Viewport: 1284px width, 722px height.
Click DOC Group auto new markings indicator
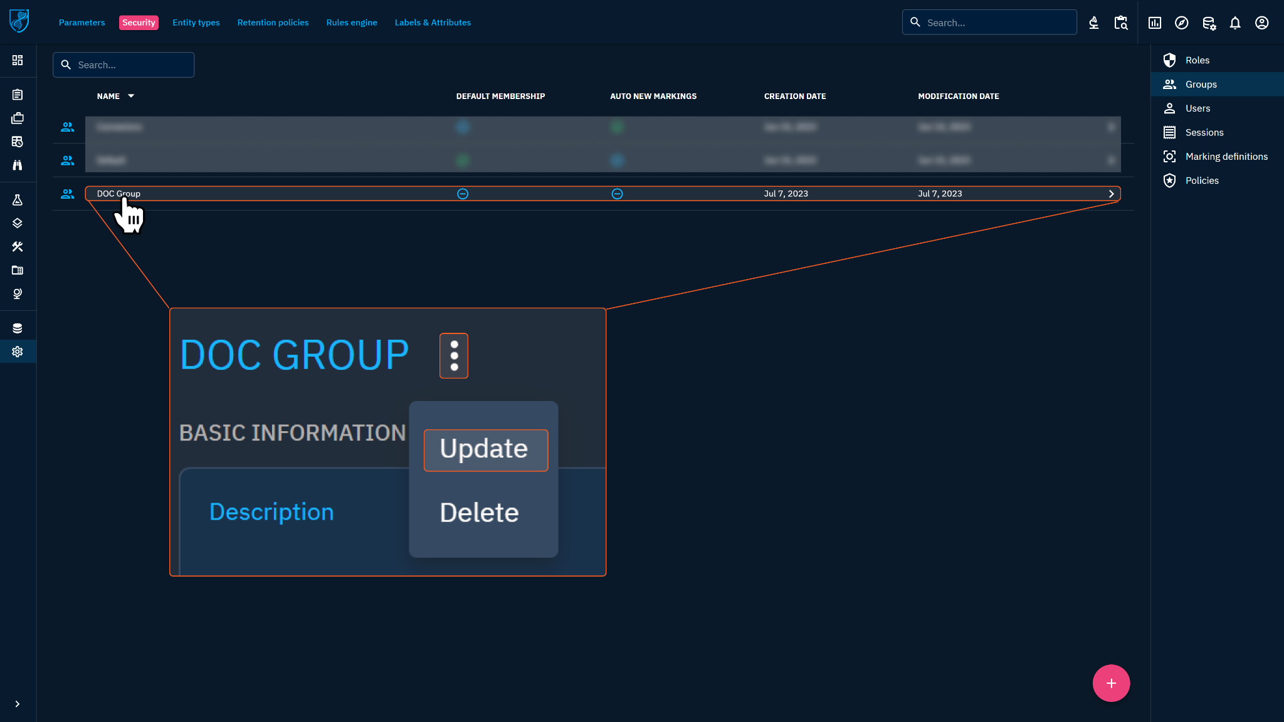pyautogui.click(x=617, y=194)
